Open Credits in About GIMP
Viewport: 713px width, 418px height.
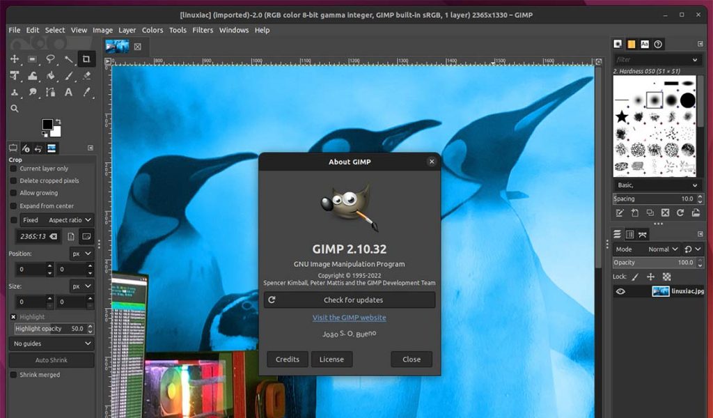288,359
